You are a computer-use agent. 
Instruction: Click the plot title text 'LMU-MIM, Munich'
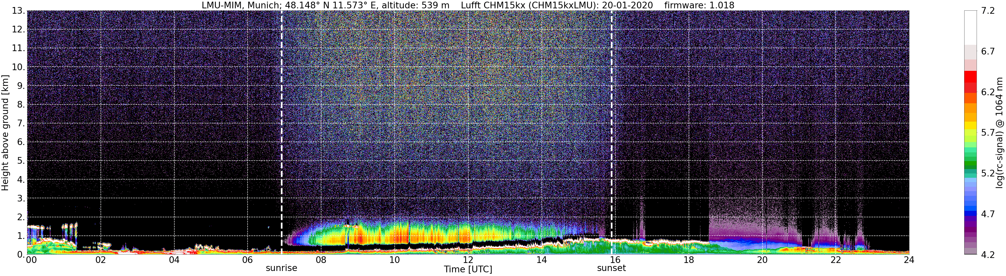coord(241,5)
